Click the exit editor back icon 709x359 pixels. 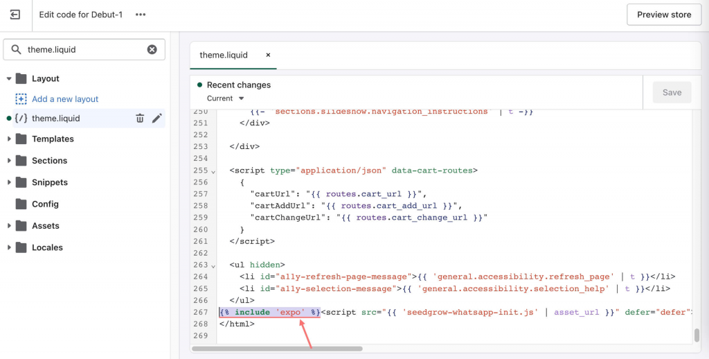[x=15, y=15]
